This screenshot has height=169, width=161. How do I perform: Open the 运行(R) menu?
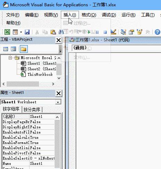point(128,15)
